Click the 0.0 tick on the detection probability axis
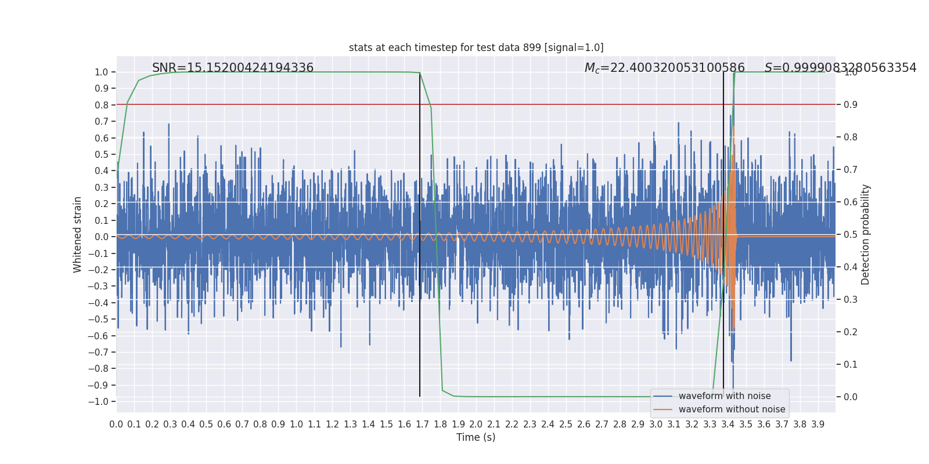 click(x=851, y=397)
